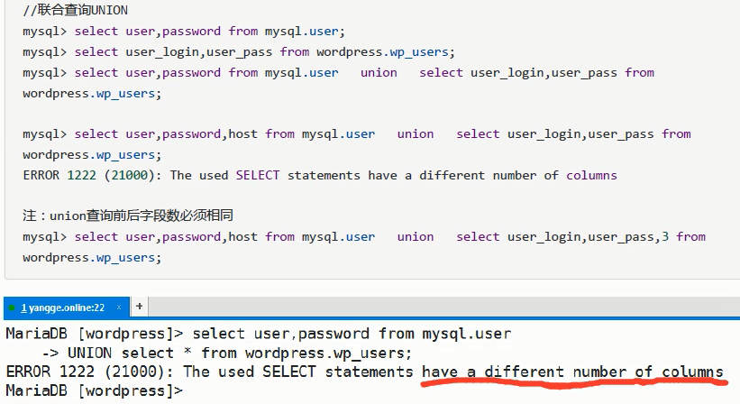Image resolution: width=740 pixels, height=404 pixels.
Task: Click the 注:union查询前后字段数必须相同 note
Action: click(127, 216)
